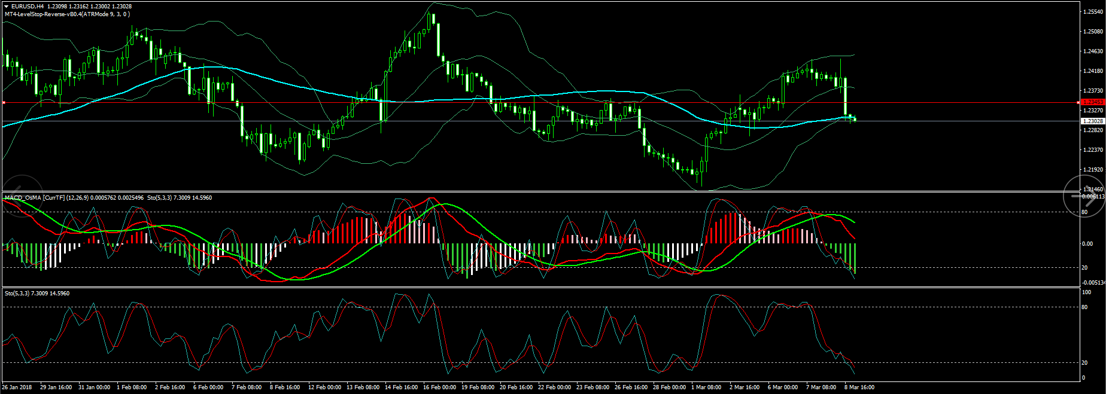Viewport: 1106px width, 394px height.
Task: Select the MT4-LevelStop-Reverse indicator label
Action: pos(67,14)
